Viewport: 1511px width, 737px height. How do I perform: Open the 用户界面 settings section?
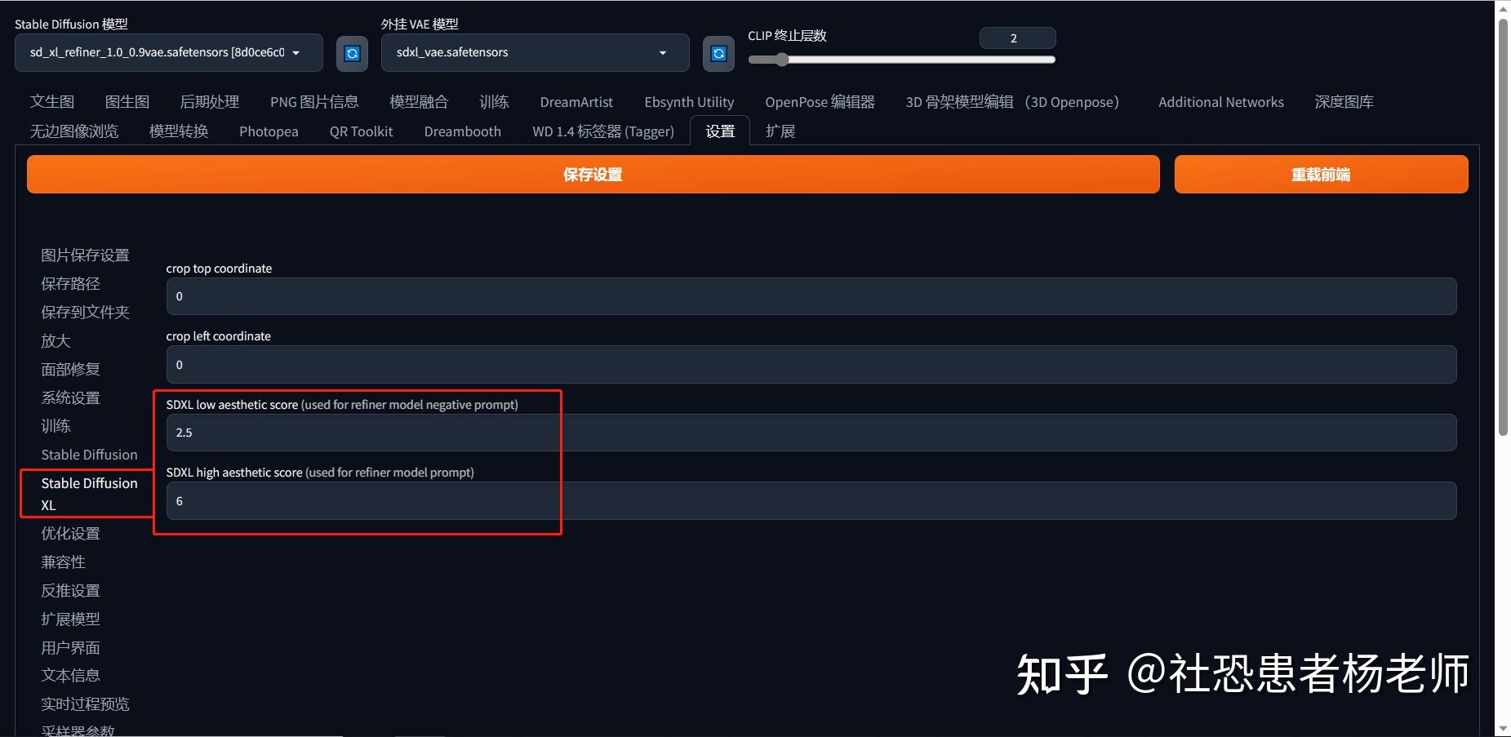(70, 647)
